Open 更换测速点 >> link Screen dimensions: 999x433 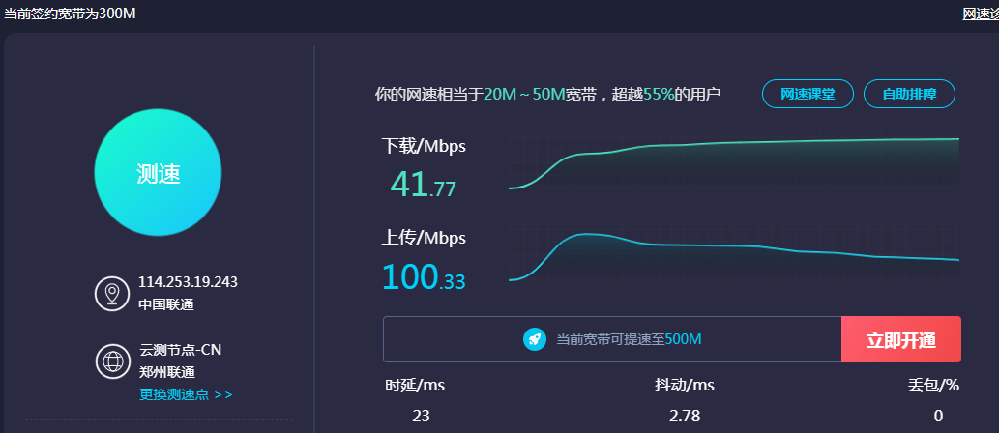(x=186, y=394)
